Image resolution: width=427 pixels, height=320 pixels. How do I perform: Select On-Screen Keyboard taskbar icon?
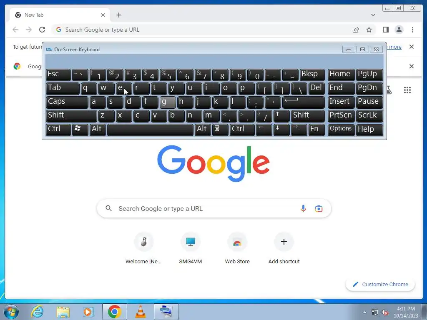(166, 312)
